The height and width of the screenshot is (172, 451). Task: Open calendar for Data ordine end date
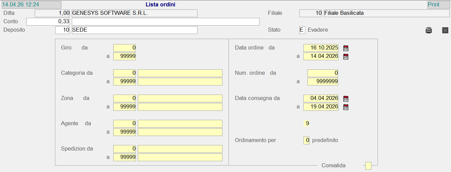345,57
